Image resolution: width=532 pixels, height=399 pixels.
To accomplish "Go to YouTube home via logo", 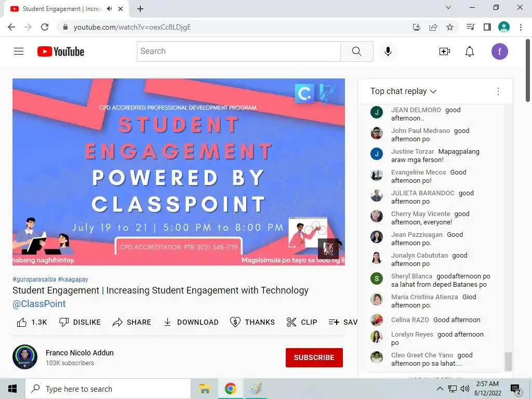I will [61, 51].
